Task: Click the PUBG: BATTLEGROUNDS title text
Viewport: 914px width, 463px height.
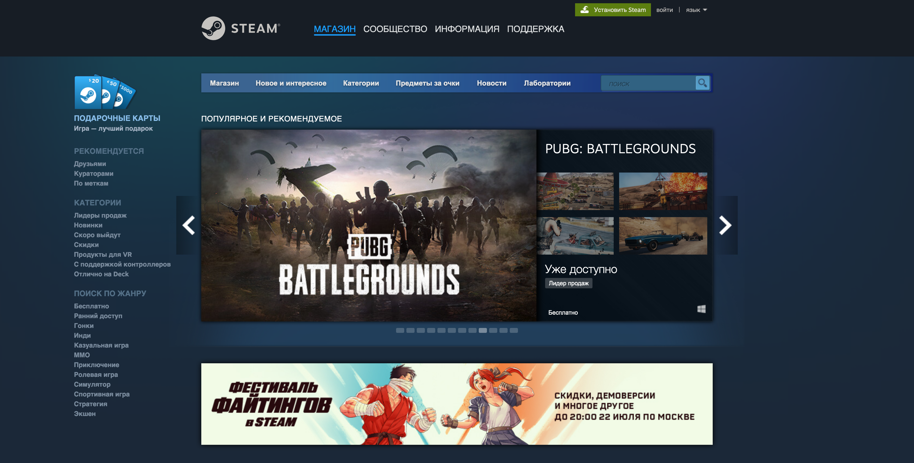Action: tap(620, 149)
